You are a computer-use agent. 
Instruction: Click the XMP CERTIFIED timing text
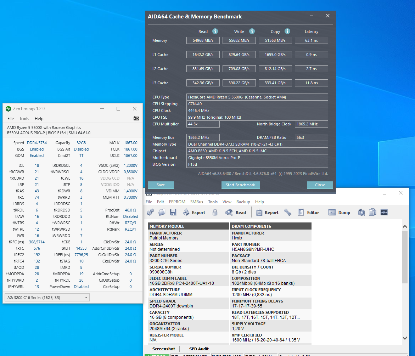tap(266, 340)
